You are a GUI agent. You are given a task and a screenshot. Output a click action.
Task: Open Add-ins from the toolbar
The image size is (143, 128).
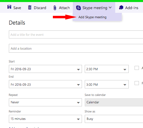(x=129, y=8)
